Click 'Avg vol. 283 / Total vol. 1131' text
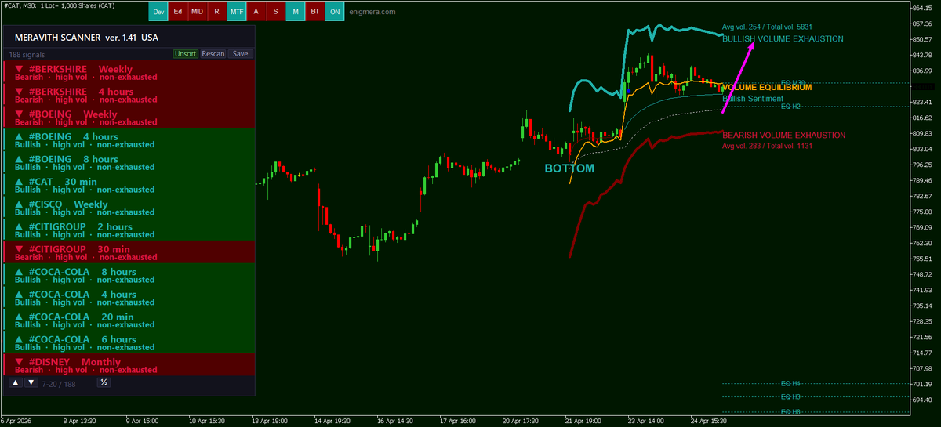Image resolution: width=941 pixels, height=427 pixels. pos(768,147)
